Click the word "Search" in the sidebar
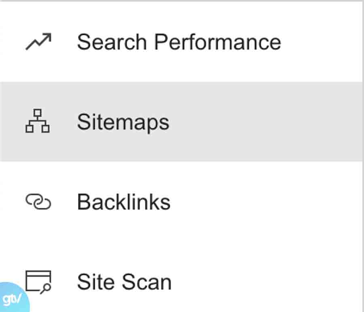 pyautogui.click(x=112, y=42)
